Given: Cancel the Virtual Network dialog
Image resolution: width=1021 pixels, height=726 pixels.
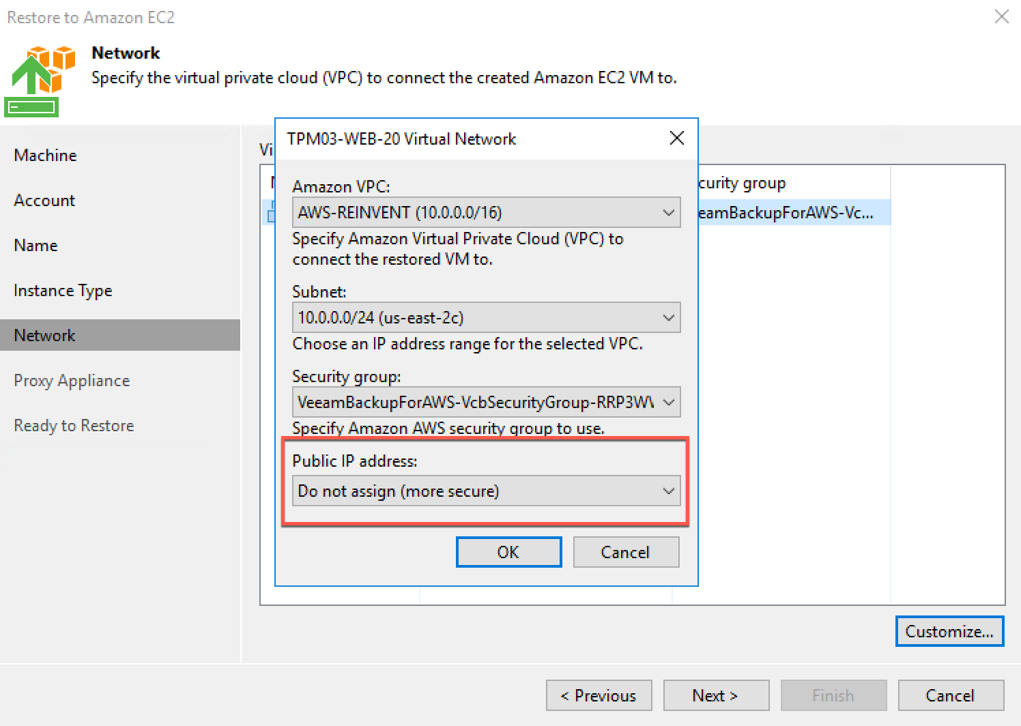Looking at the screenshot, I should pos(626,552).
